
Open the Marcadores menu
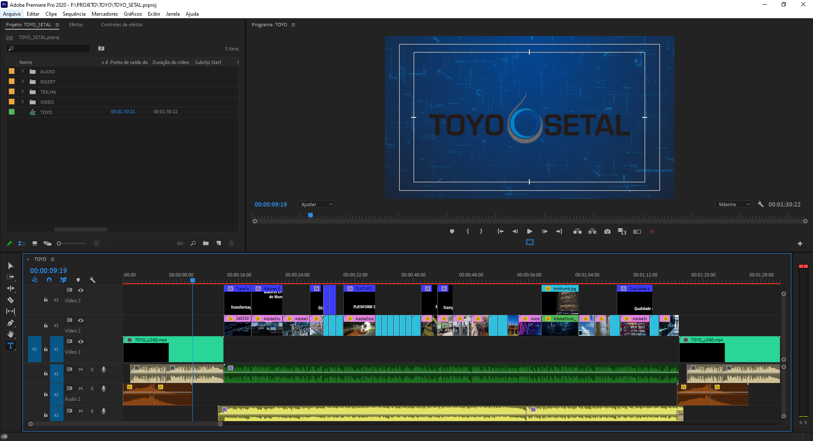(x=105, y=14)
